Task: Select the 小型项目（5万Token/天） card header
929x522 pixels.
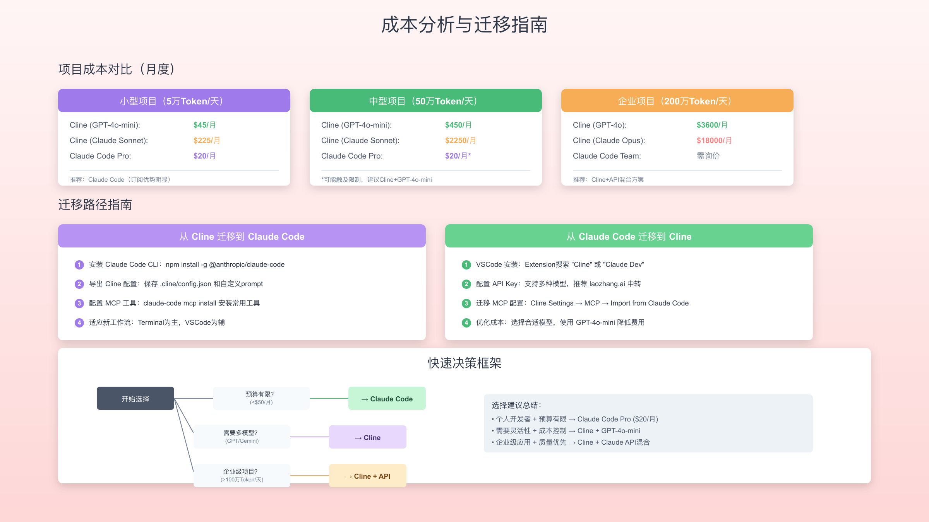Action: click(x=174, y=101)
